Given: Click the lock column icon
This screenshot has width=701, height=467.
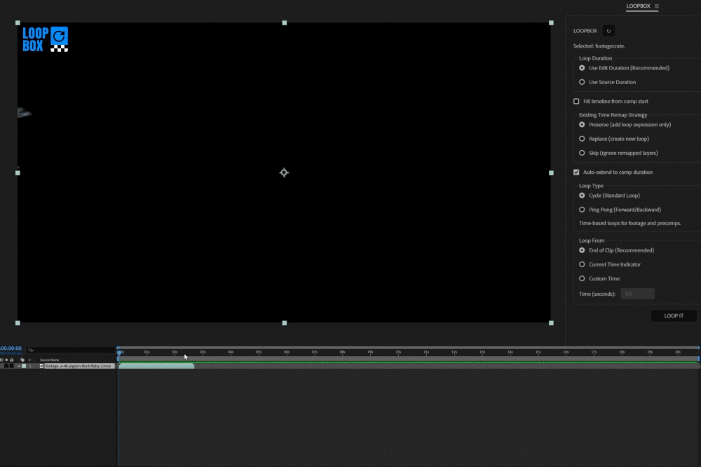Looking at the screenshot, I should [x=12, y=360].
